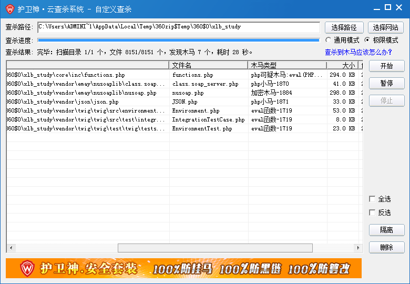Screen dimensions: 410x284
Task: Select the 极限模式 radio option
Action: point(367,40)
